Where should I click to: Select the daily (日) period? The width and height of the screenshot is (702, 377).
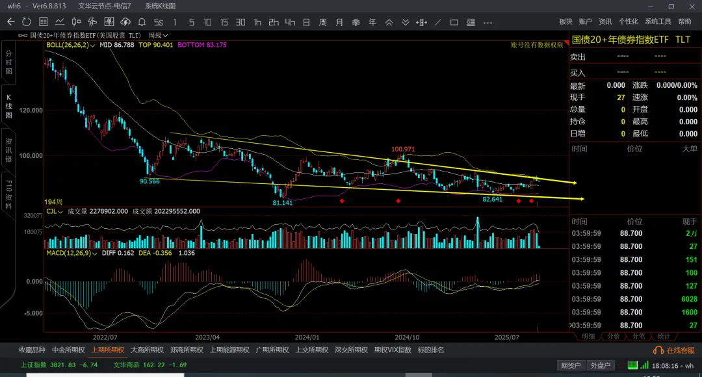tap(306, 22)
